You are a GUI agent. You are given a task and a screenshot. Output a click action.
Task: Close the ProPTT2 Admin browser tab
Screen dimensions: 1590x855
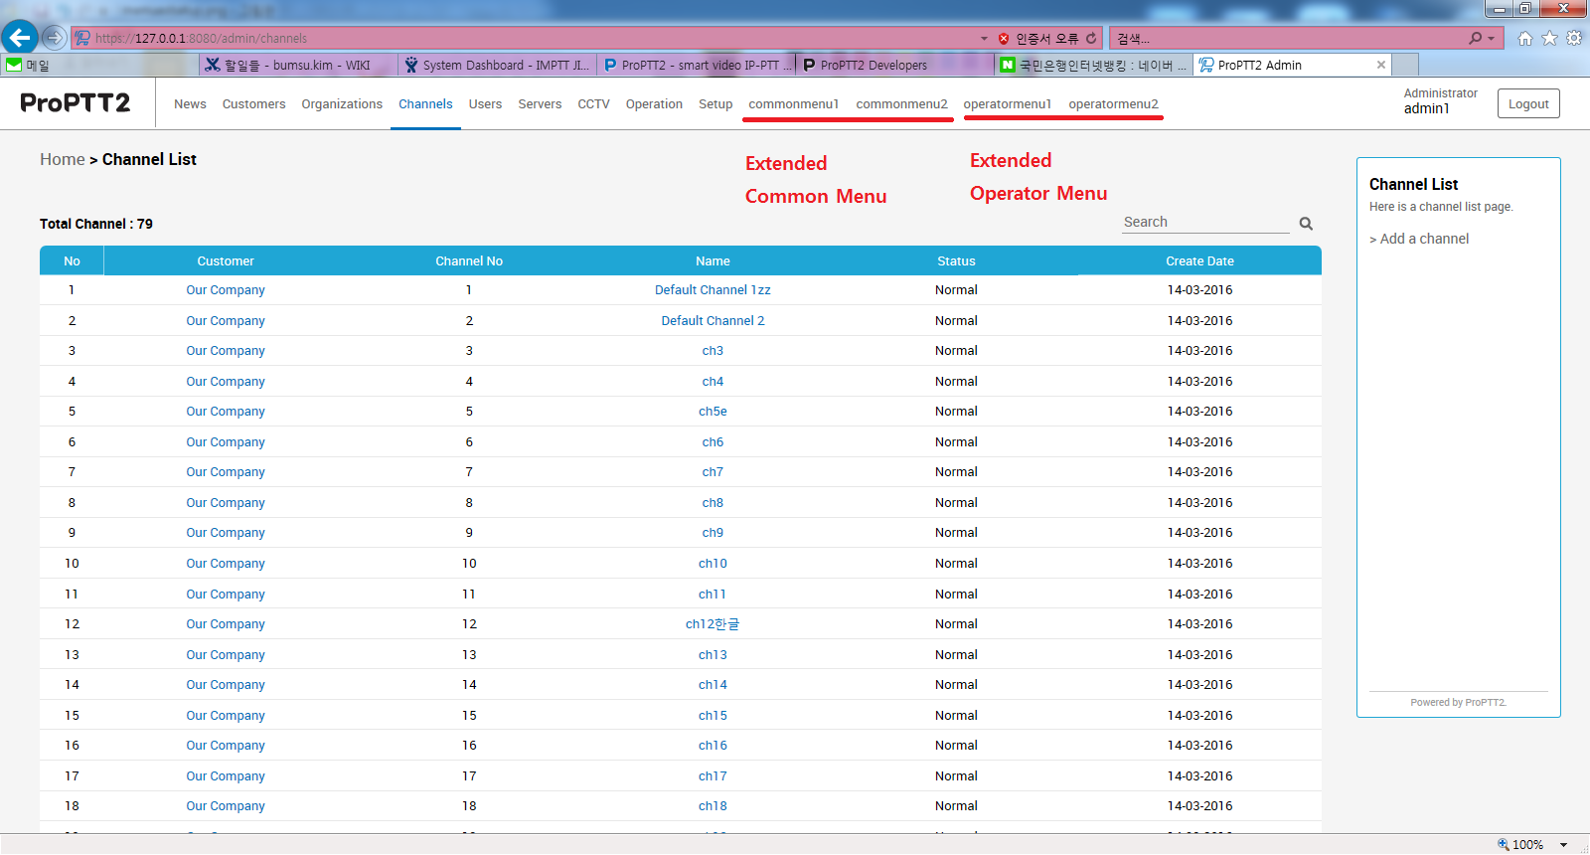point(1380,65)
